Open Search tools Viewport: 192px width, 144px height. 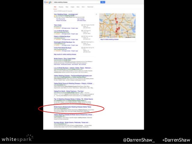pos(90,7)
